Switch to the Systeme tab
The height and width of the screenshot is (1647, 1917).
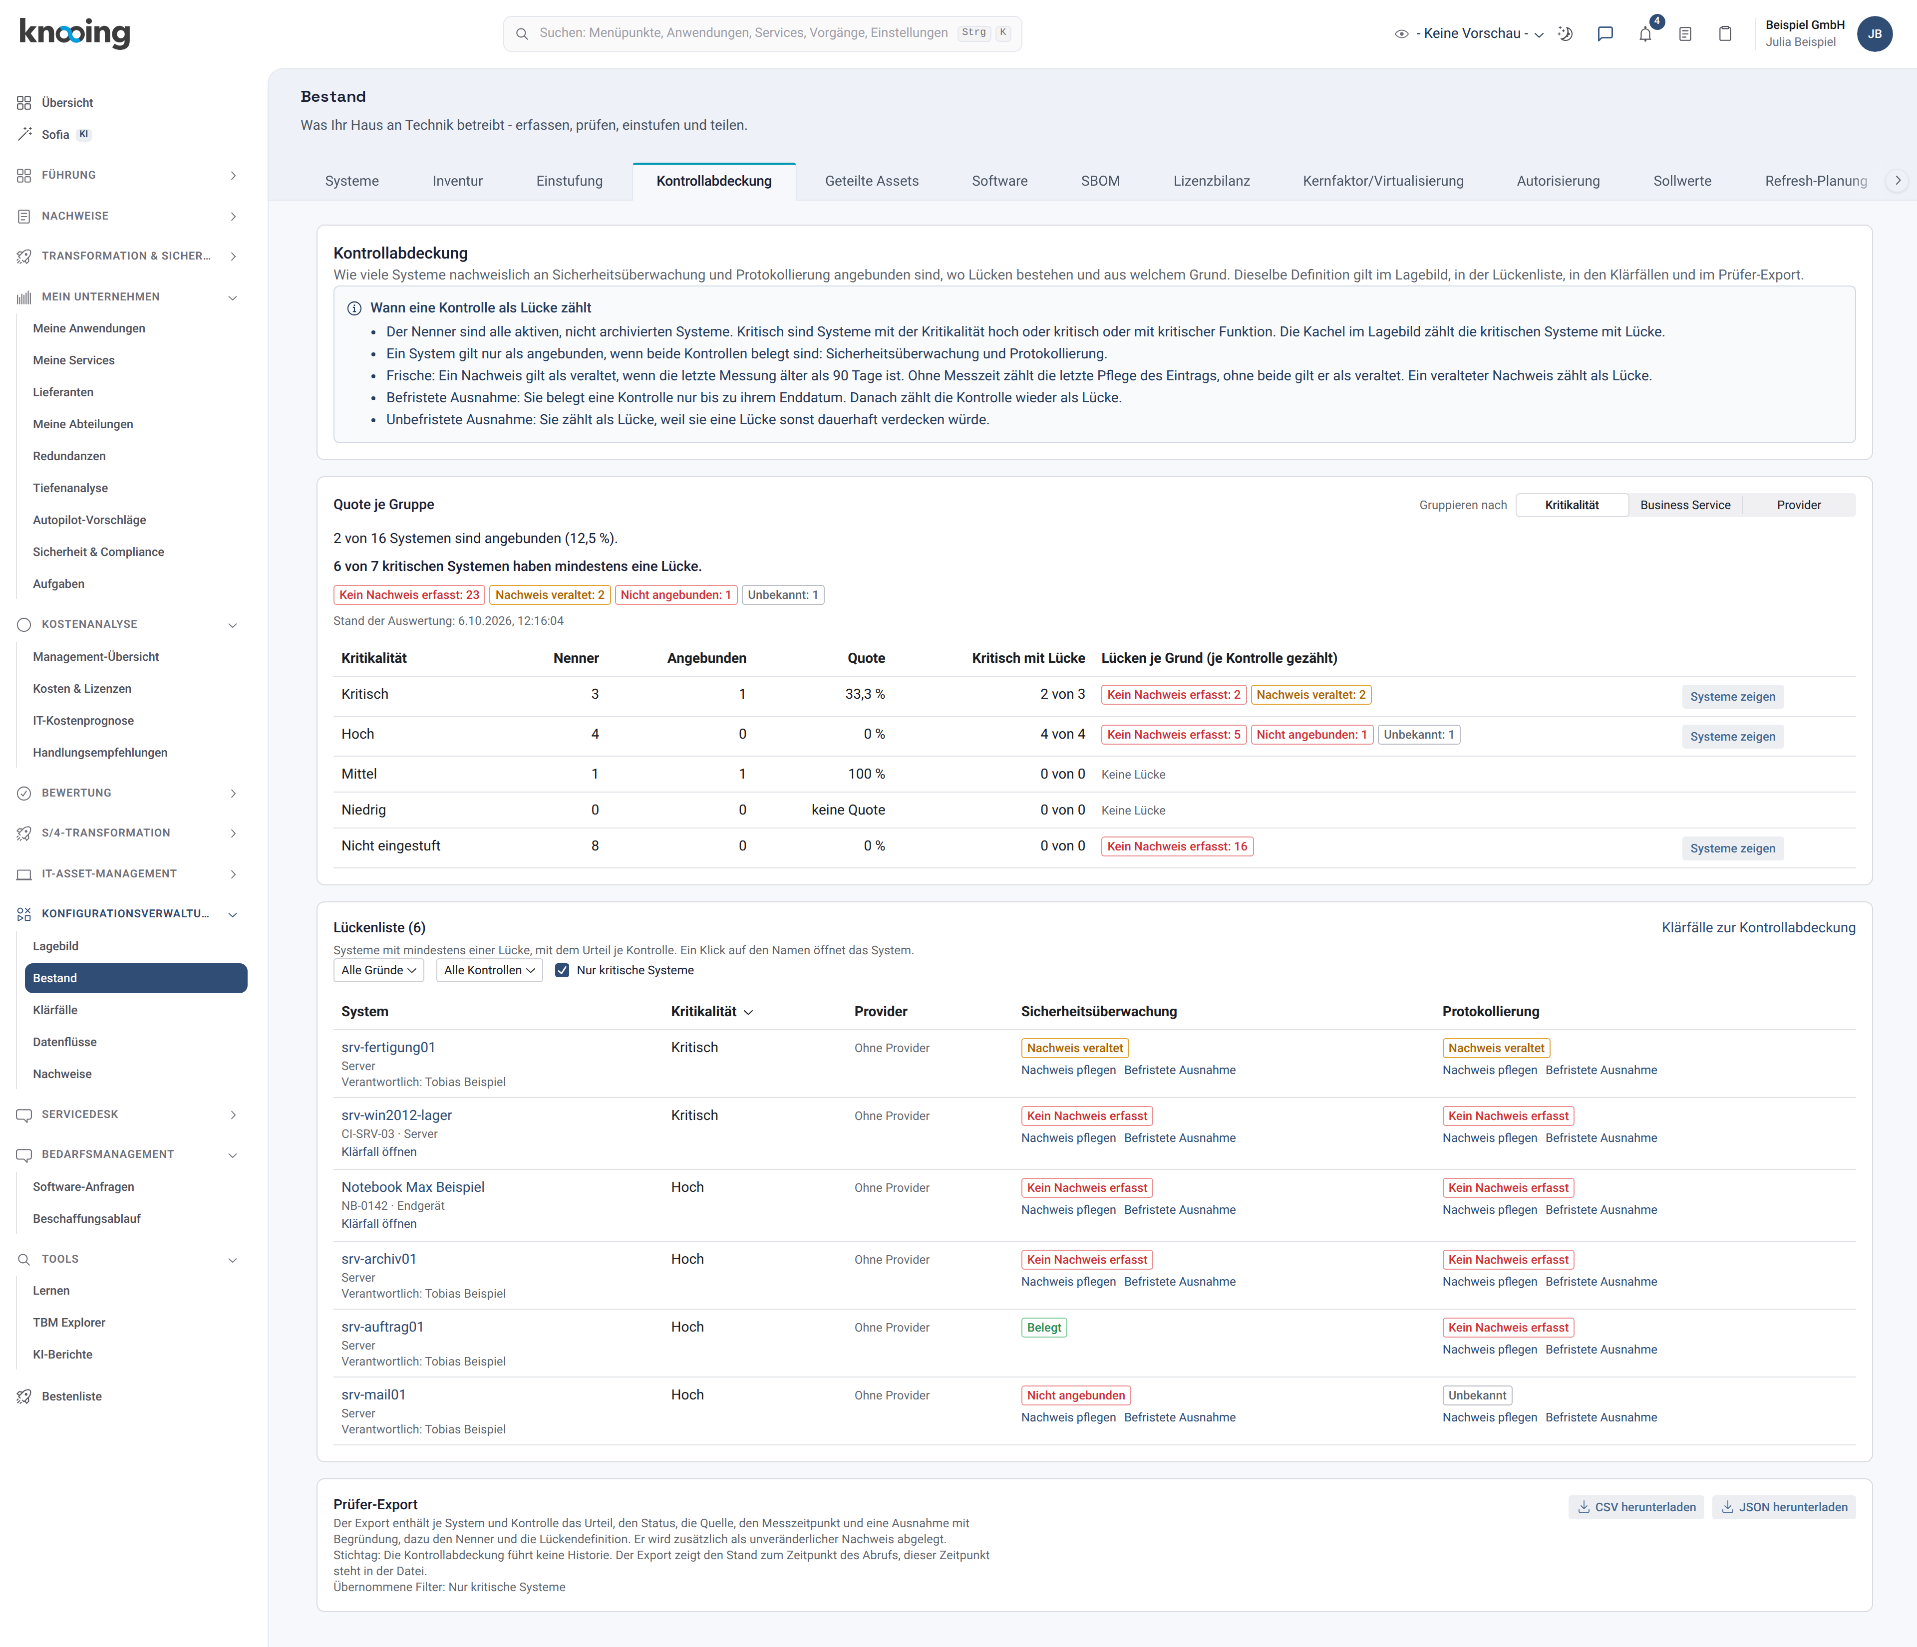pyautogui.click(x=351, y=181)
